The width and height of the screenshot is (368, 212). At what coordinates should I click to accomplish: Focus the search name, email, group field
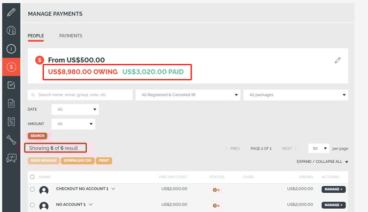[80, 95]
